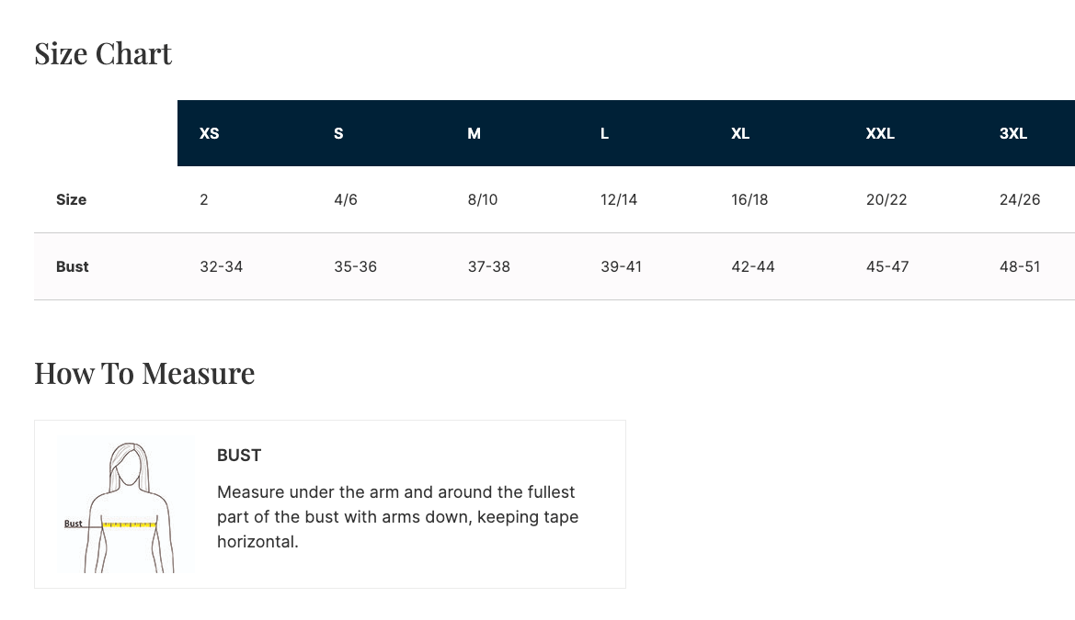Click size value 16/18 for XL
This screenshot has width=1075, height=620.
749,199
